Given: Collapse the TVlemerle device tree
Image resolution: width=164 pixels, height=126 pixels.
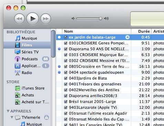Looking at the screenshot, I should [12, 117].
